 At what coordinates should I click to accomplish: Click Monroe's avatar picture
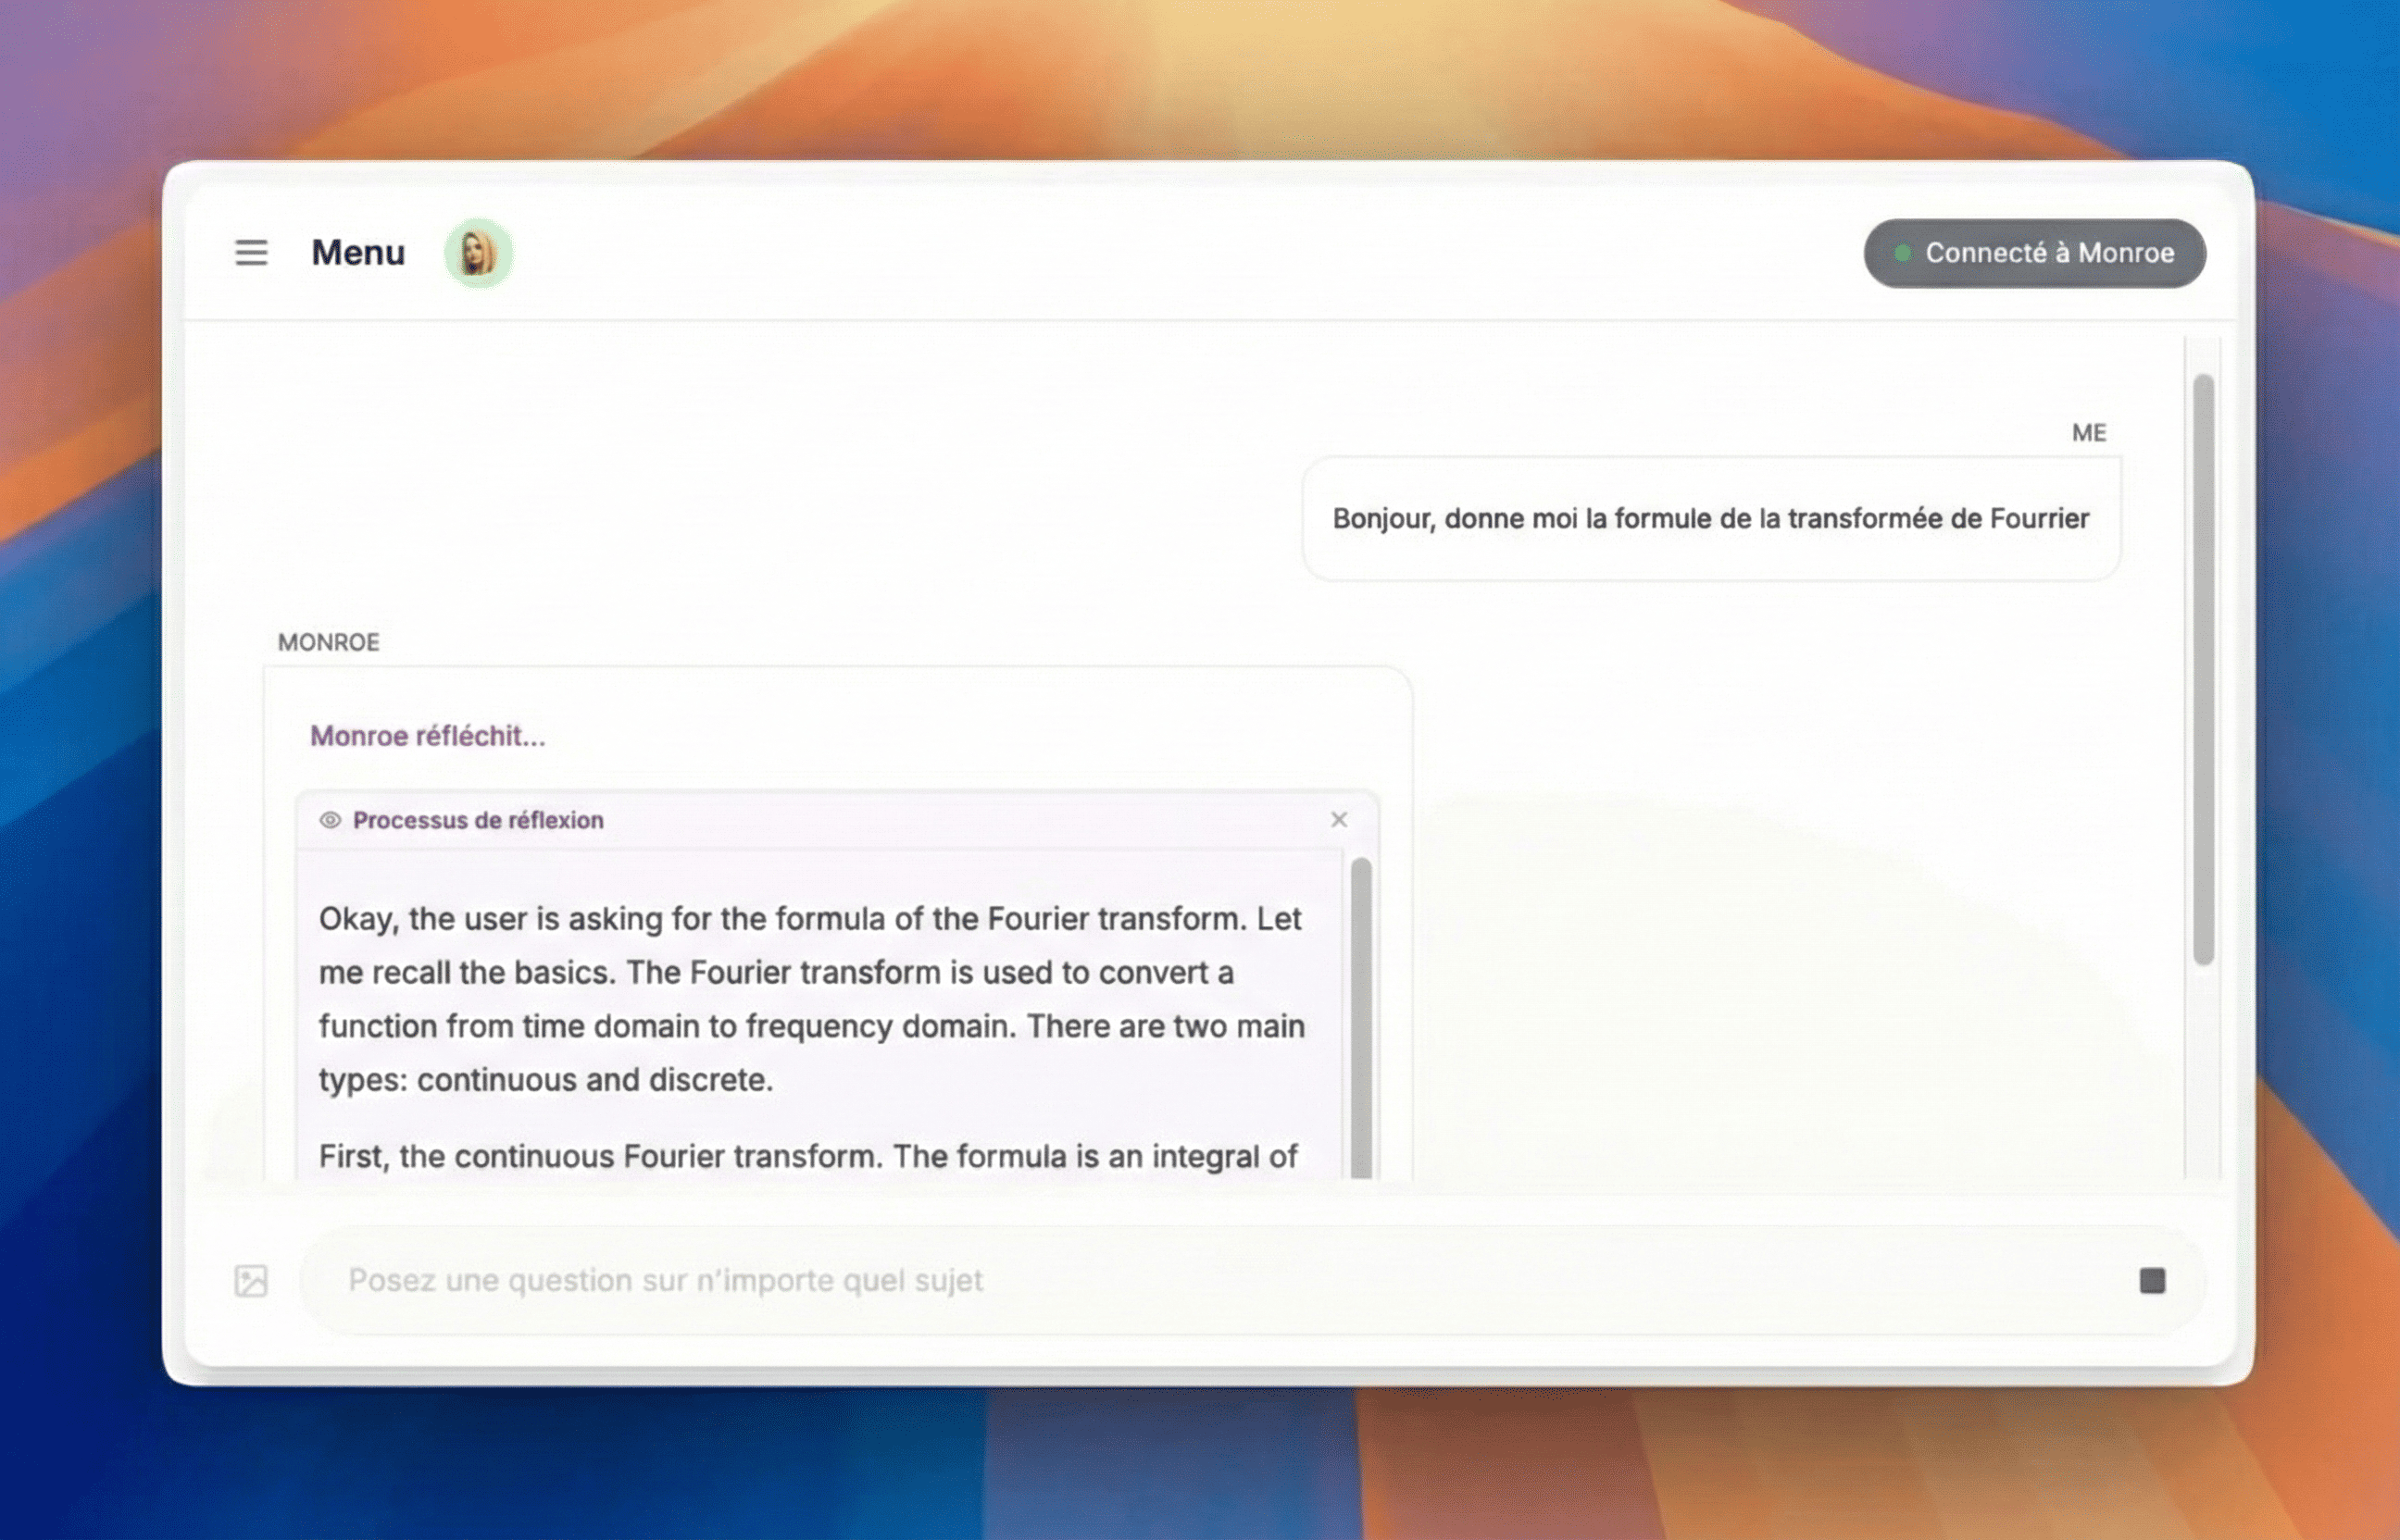click(x=478, y=253)
